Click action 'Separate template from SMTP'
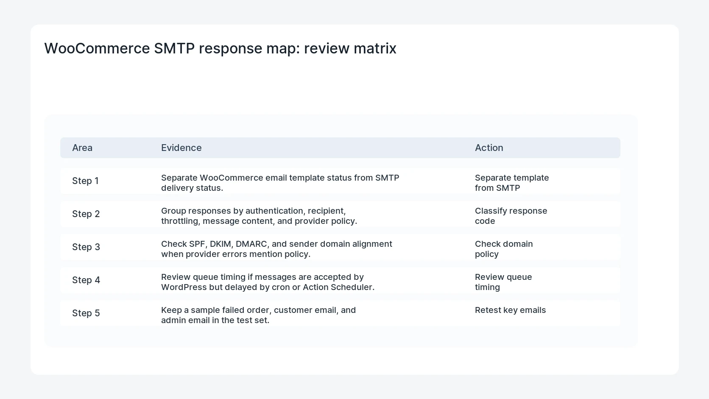709x399 pixels. pyautogui.click(x=512, y=183)
